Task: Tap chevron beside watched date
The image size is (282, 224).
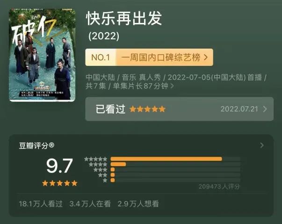Action: click(265, 109)
